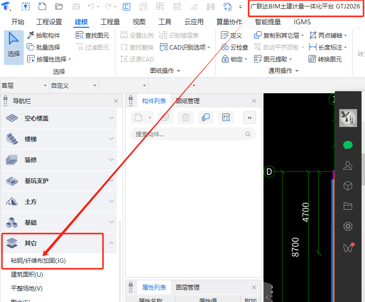Viewport: 365px width, 302px height.
Task: Open the 智能提量 ribbon tab
Action: pyautogui.click(x=268, y=22)
